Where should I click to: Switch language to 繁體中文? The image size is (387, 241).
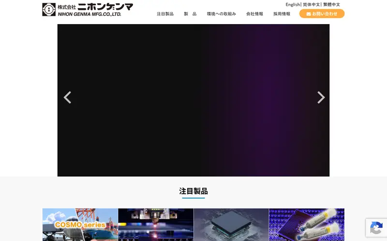(331, 4)
